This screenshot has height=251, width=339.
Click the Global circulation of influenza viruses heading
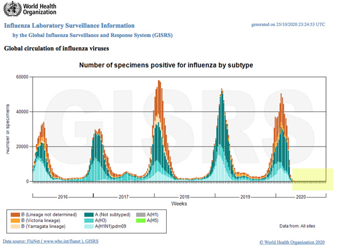57,48
